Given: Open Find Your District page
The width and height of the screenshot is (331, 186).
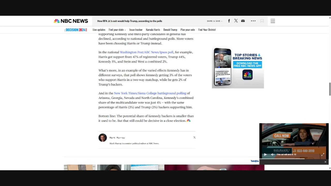Looking at the screenshot, I should click(x=207, y=30).
